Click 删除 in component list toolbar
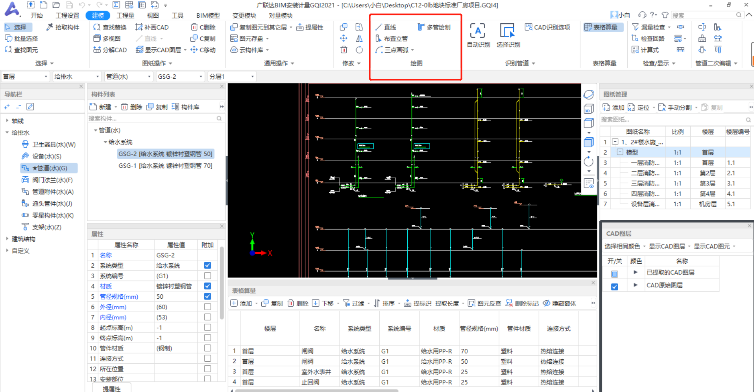Image resolution: width=754 pixels, height=392 pixels. click(131, 107)
